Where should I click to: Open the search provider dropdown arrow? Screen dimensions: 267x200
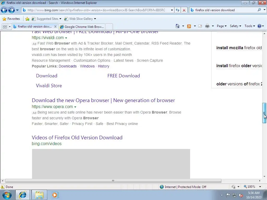click(x=264, y=10)
